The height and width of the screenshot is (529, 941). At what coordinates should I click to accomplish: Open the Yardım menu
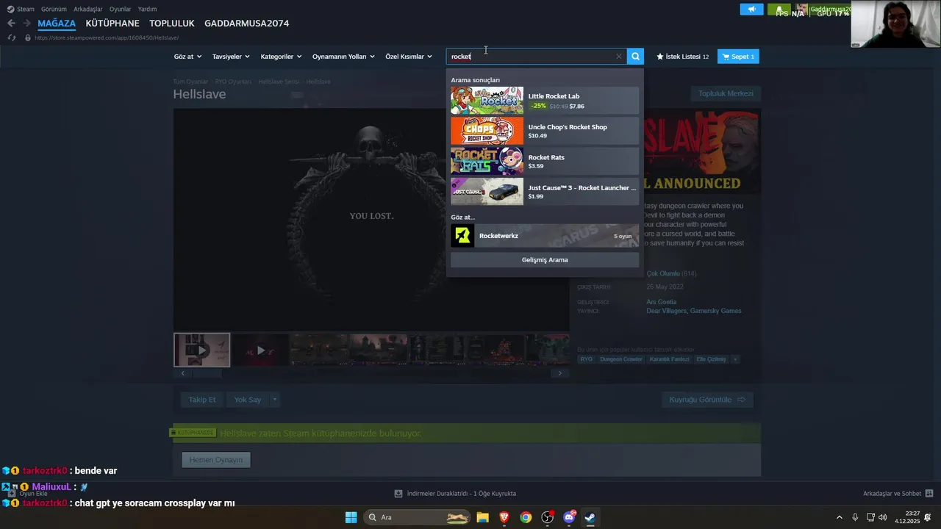(x=147, y=10)
